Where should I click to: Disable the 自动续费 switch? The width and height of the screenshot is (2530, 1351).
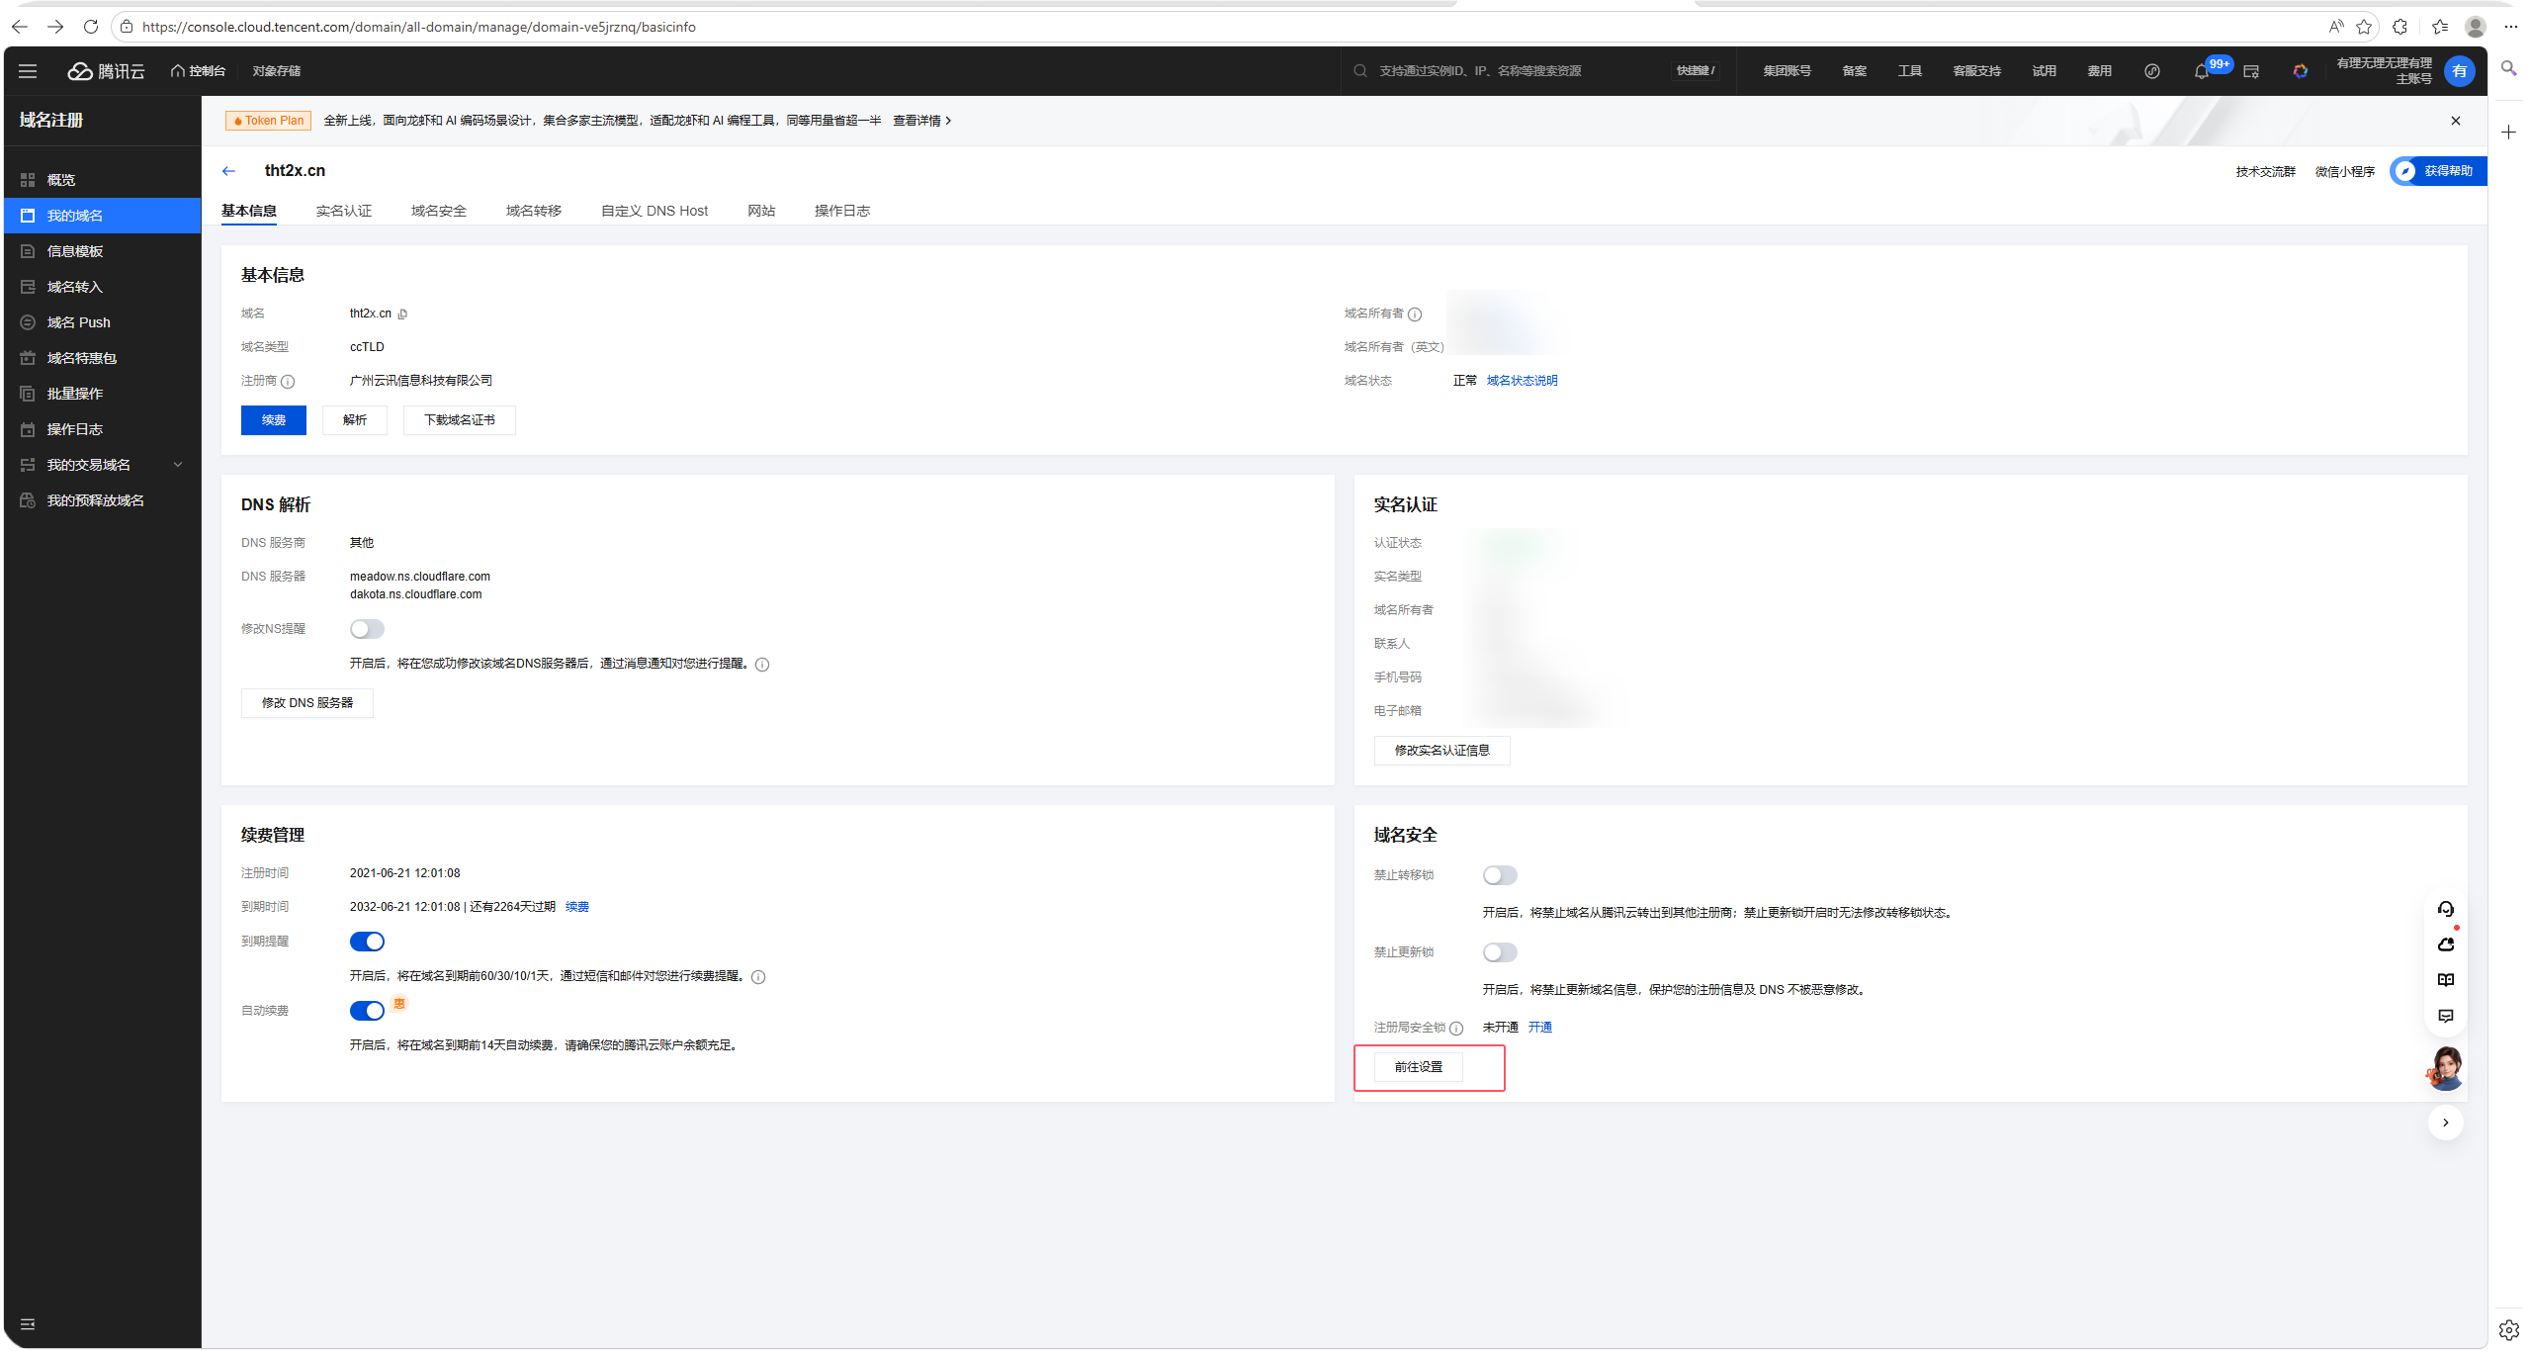tap(367, 1011)
